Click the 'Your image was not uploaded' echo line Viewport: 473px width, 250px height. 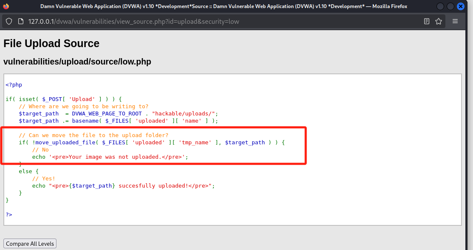pos(110,157)
